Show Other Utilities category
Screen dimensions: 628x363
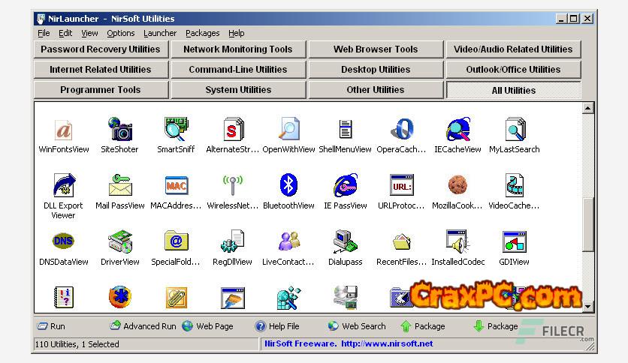[x=376, y=90]
